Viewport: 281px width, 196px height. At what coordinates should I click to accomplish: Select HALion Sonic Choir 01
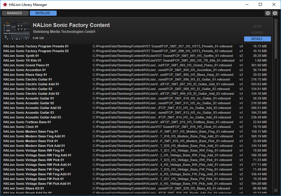(x=21, y=127)
